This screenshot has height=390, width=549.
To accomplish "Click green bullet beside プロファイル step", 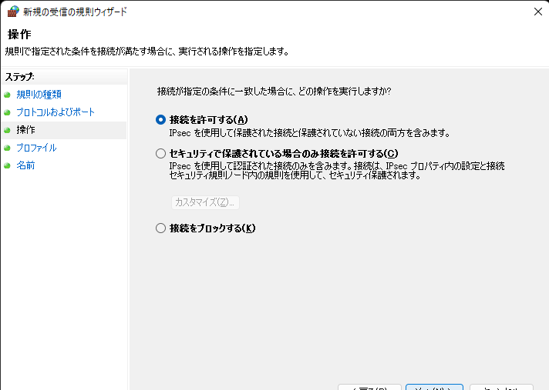I will pyautogui.click(x=8, y=148).
